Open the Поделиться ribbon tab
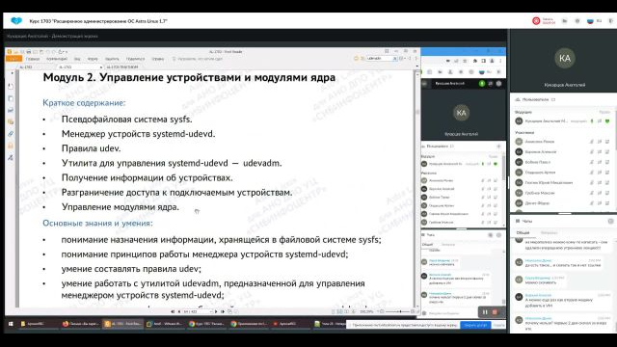The image size is (617, 347). pos(135,59)
